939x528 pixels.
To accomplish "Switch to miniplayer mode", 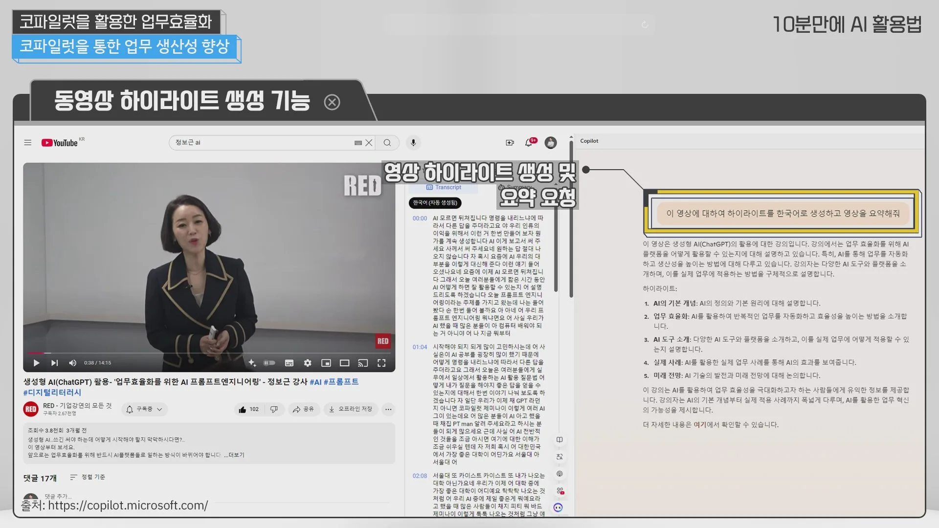I will 326,363.
